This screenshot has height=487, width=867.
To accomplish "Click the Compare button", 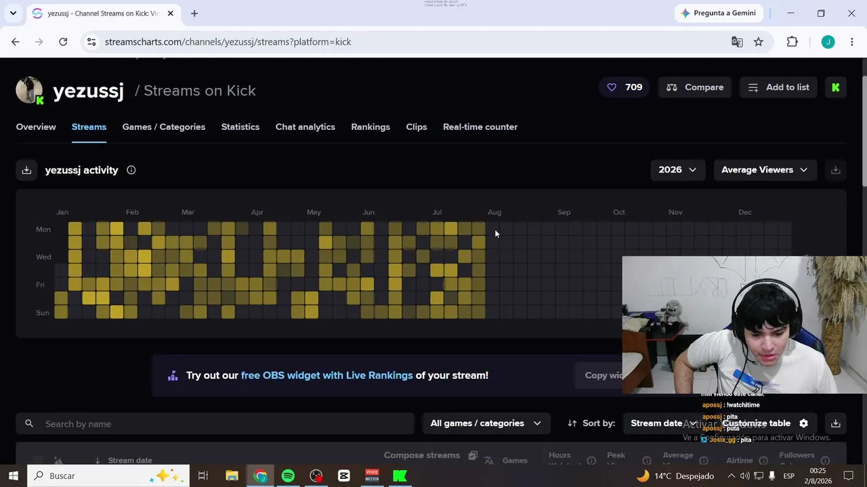I will pyautogui.click(x=695, y=87).
